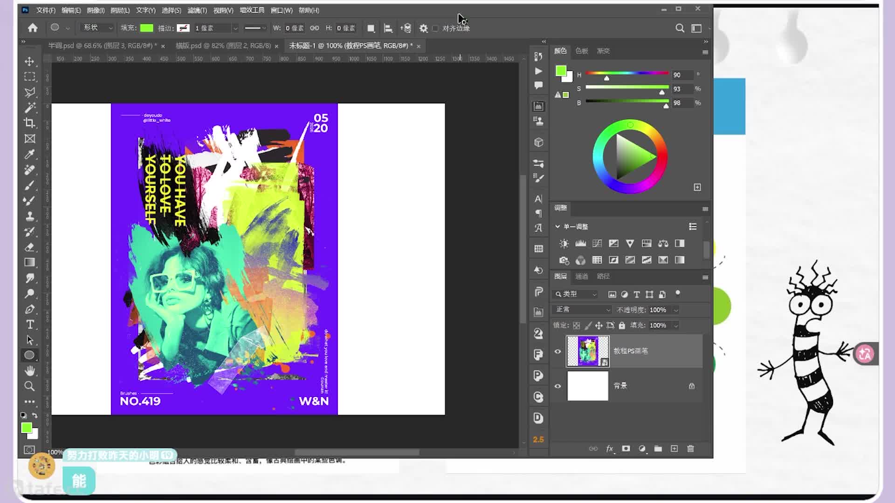The height and width of the screenshot is (503, 895).
Task: Select the Move tool
Action: pos(30,61)
